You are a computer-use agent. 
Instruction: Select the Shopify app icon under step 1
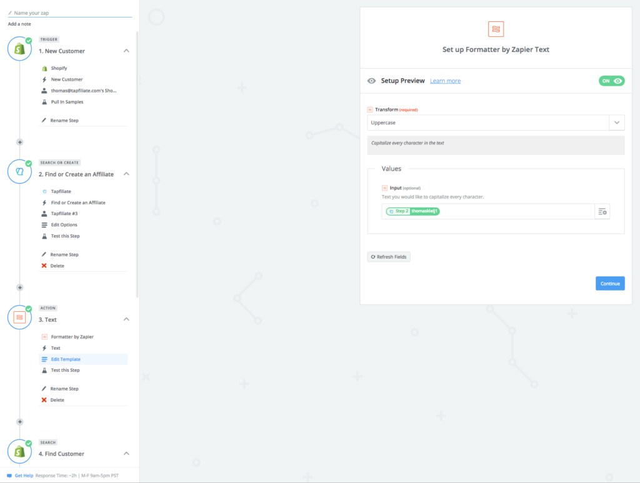46,67
